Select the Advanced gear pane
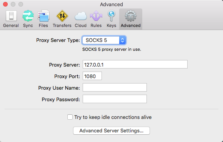Viewport: 223px width, 142px height. click(x=131, y=19)
